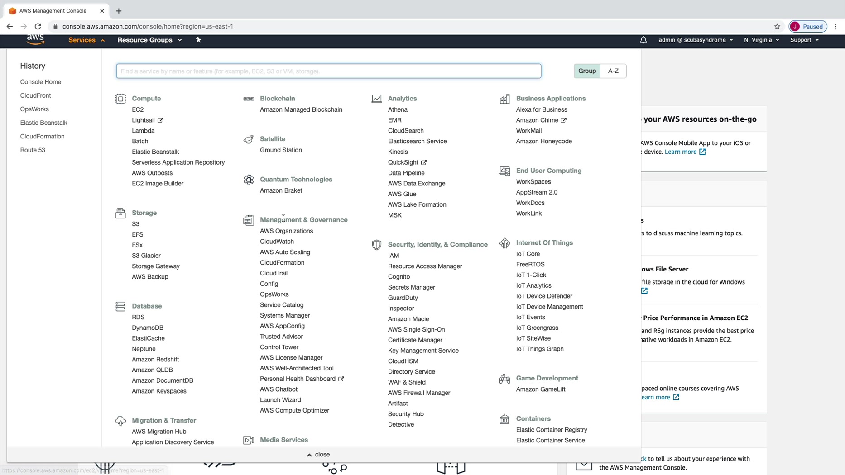Click the Internet Of Things icon
Image resolution: width=845 pixels, height=475 pixels.
pos(505,243)
